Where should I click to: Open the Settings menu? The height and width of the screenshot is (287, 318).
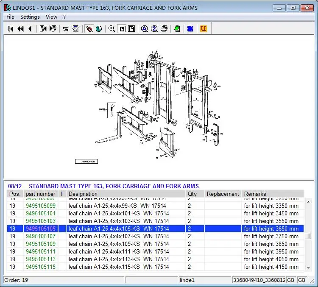pyautogui.click(x=30, y=17)
